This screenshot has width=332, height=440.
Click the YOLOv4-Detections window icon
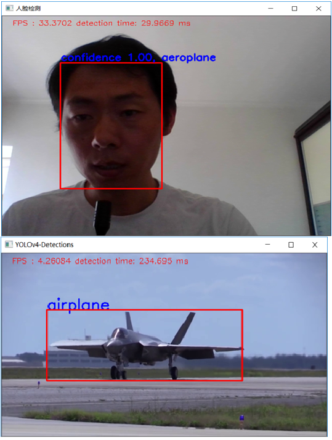(x=9, y=245)
